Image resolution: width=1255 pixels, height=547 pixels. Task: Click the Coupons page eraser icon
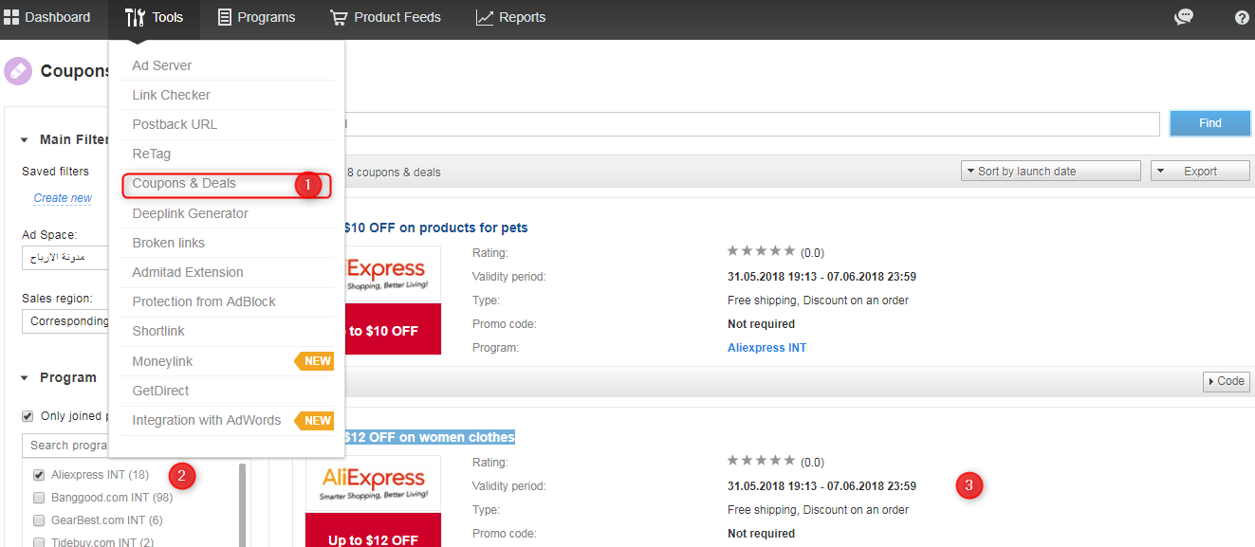(x=17, y=71)
